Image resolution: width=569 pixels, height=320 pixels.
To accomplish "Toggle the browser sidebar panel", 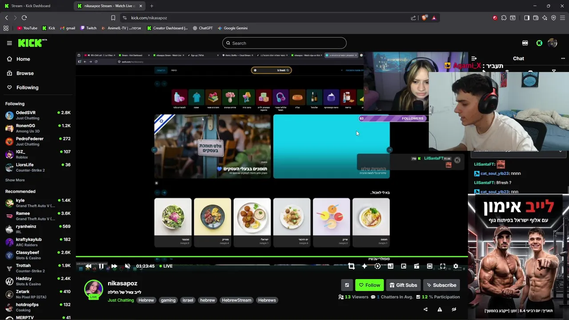I will [527, 18].
